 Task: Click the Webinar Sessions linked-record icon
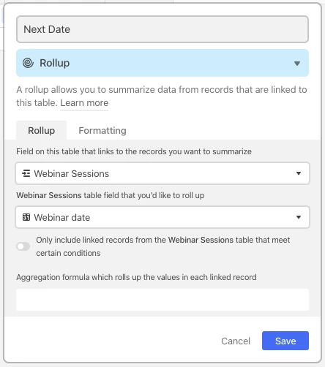point(26,173)
